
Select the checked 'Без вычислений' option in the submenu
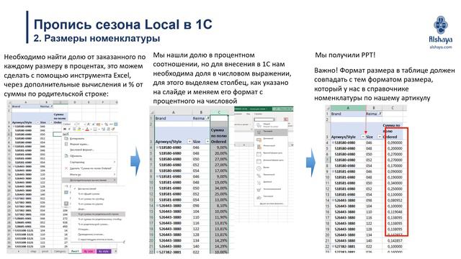click(x=87, y=188)
